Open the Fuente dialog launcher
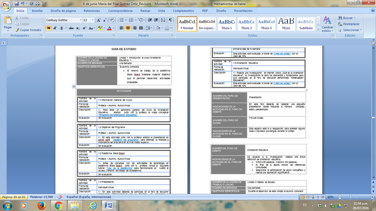This screenshot has height=211, width=376. 114,36
